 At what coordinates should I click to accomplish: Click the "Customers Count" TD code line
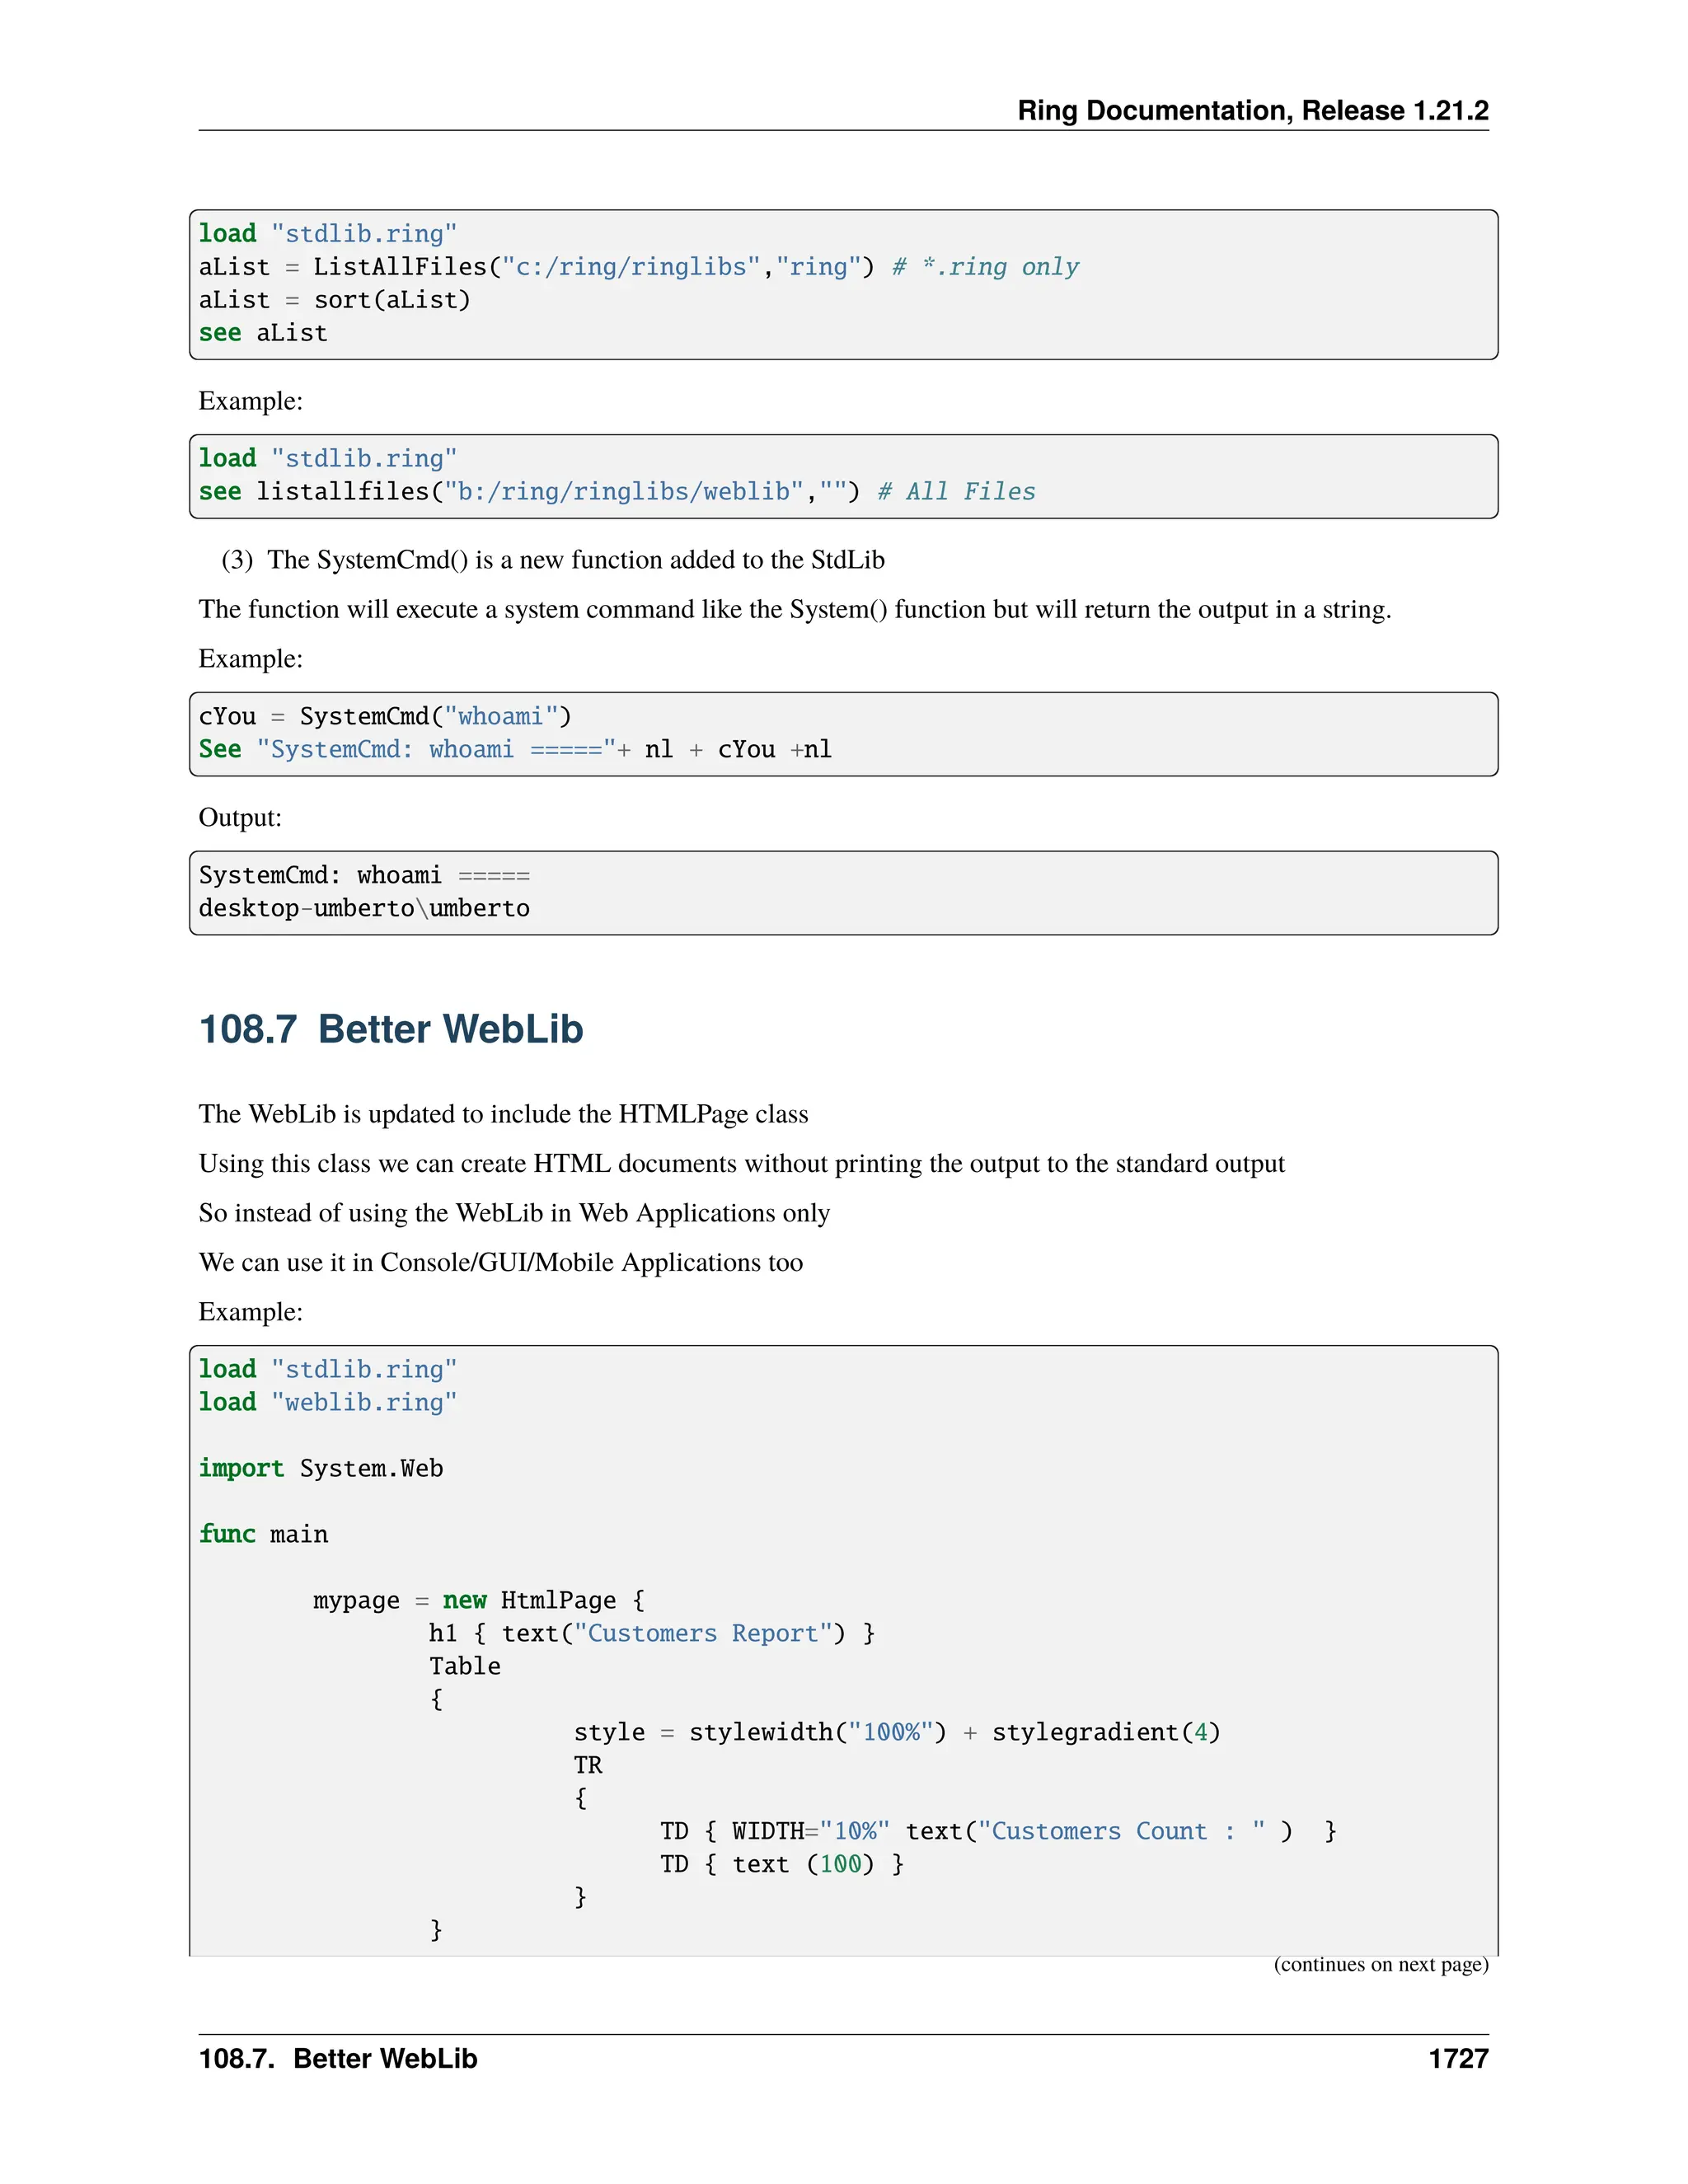point(997,1831)
